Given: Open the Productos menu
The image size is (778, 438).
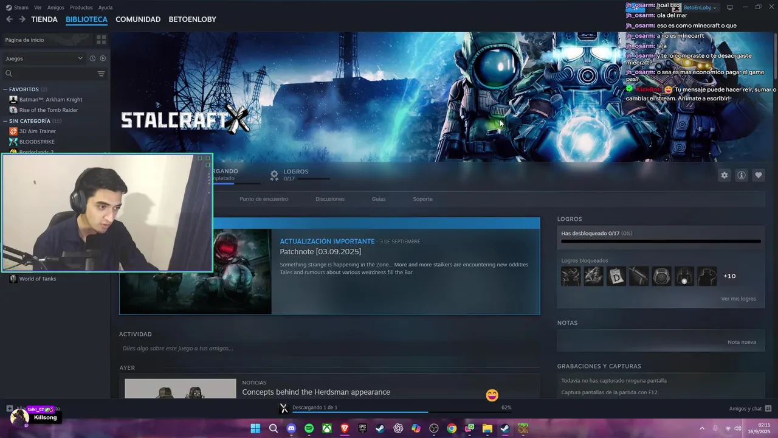Looking at the screenshot, I should 81,7.
